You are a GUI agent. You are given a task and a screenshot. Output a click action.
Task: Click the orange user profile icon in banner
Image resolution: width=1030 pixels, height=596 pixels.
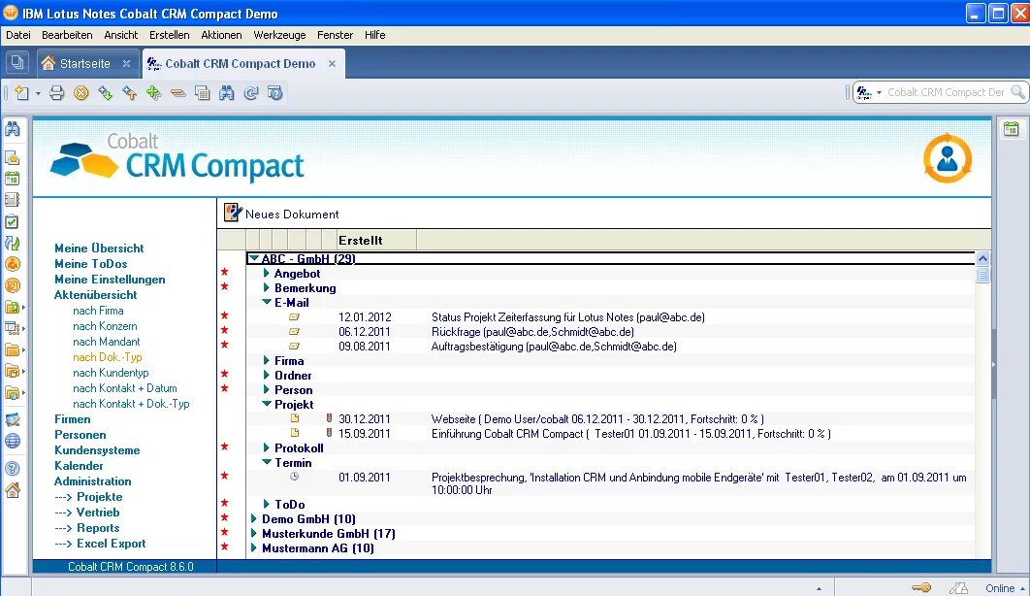click(x=948, y=158)
